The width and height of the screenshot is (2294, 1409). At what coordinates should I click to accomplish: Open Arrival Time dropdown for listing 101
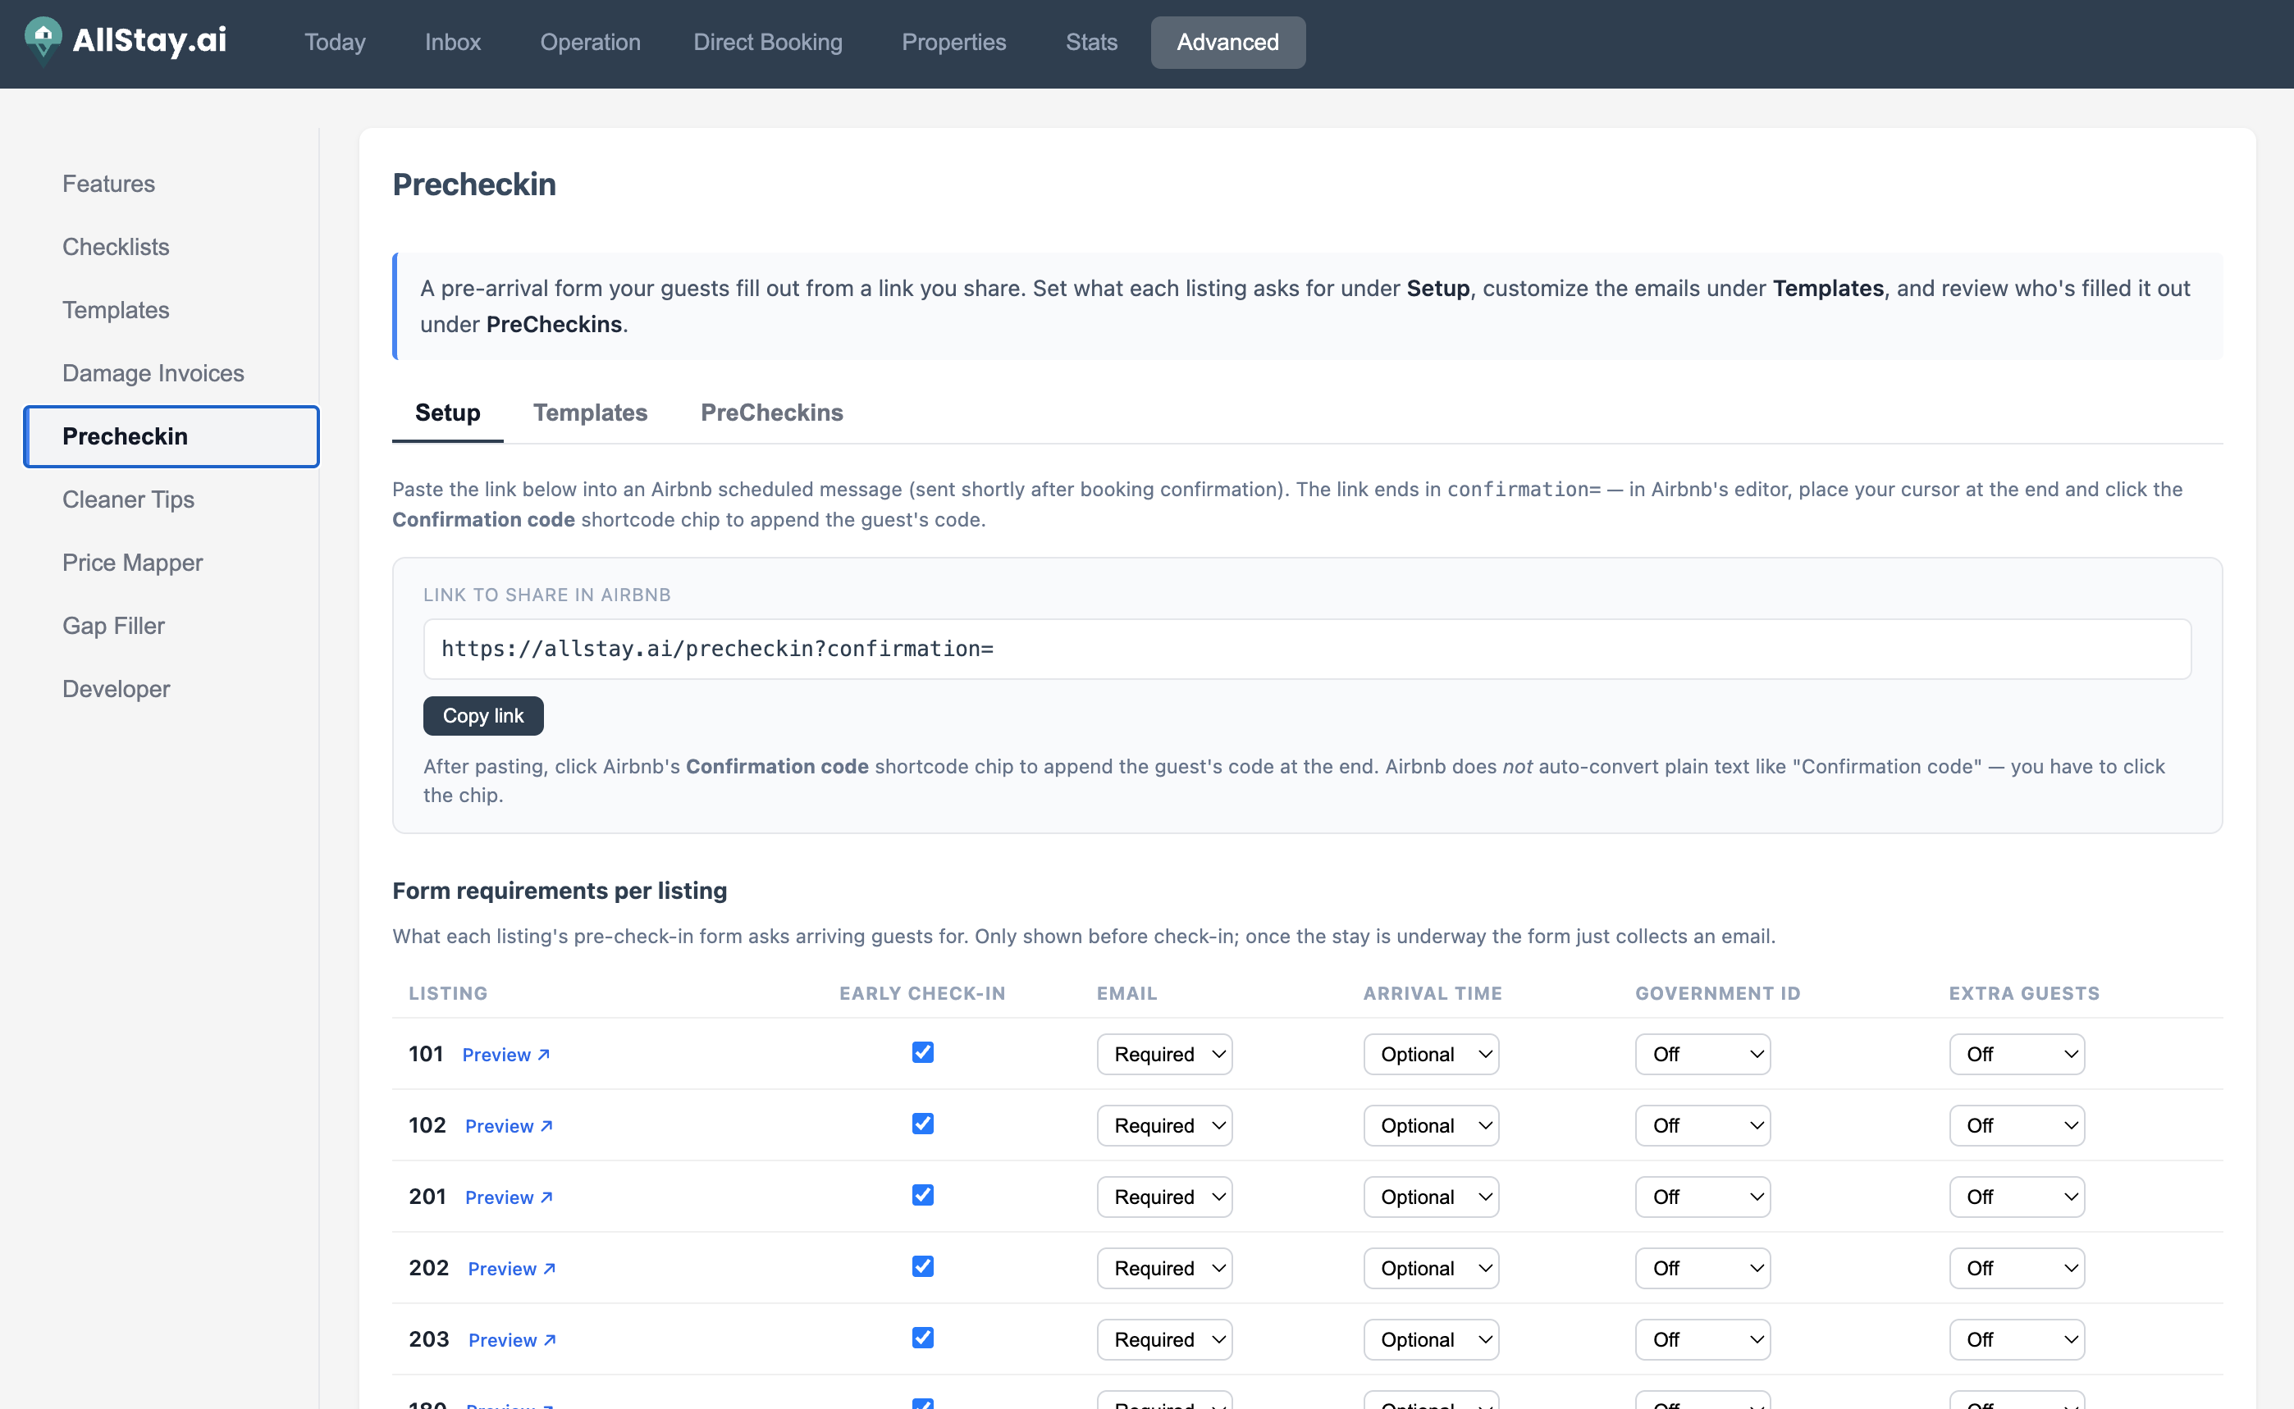[x=1431, y=1054]
